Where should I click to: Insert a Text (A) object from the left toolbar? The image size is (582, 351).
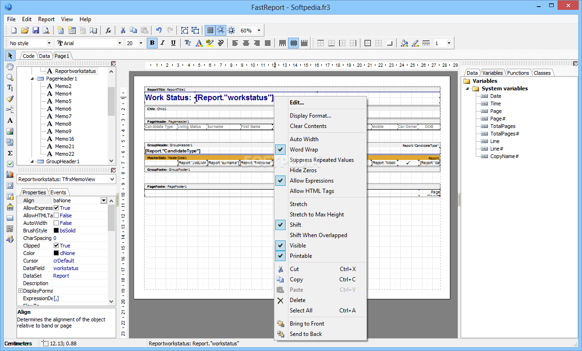(10, 120)
